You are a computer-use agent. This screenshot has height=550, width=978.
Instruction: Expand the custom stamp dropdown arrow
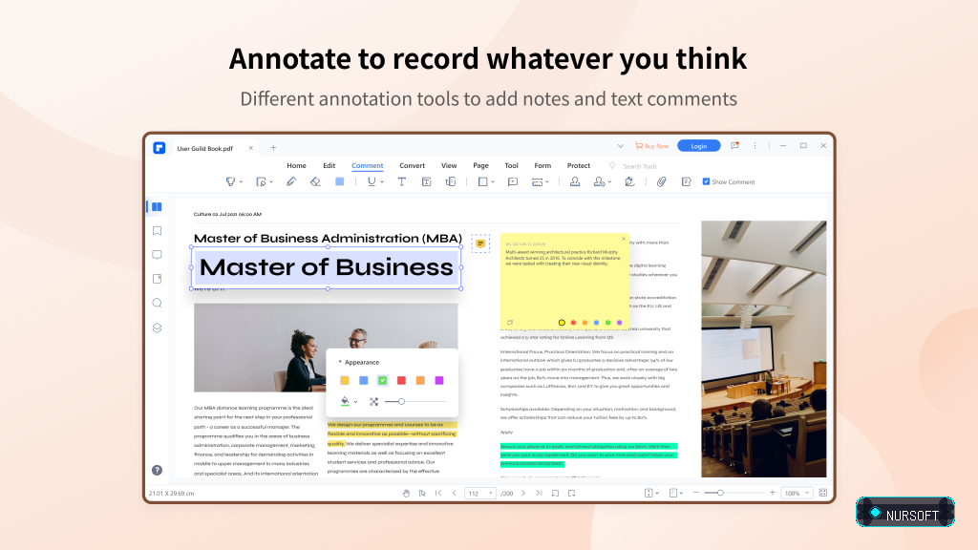609,182
